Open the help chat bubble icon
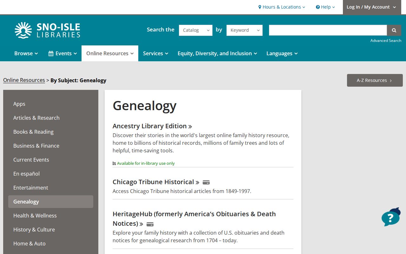 pos(391,217)
